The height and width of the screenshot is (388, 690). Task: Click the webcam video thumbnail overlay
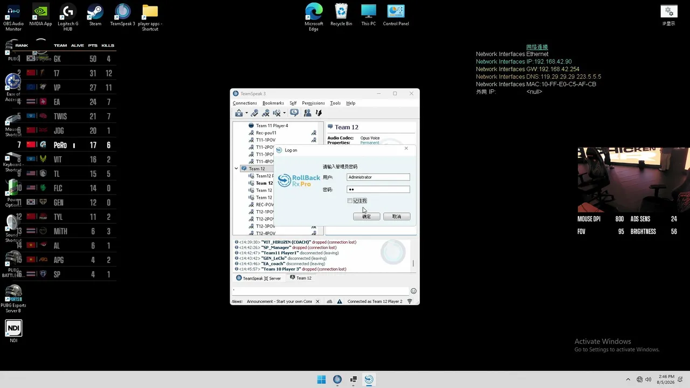633,180
